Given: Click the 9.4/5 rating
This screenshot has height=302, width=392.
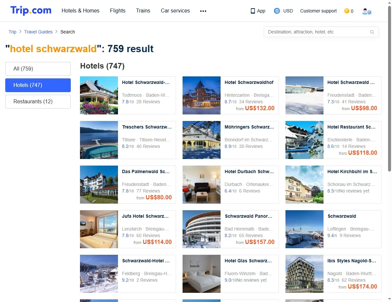Looking at the screenshot, I should click(x=332, y=235).
